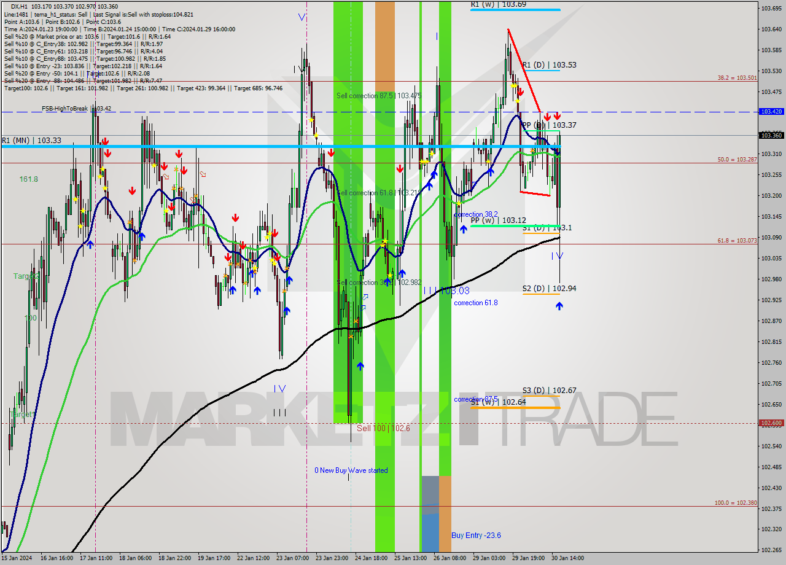This screenshot has height=565, width=786.
Task: Click the R1 (MN) | 103.33 label
Action: (x=31, y=140)
